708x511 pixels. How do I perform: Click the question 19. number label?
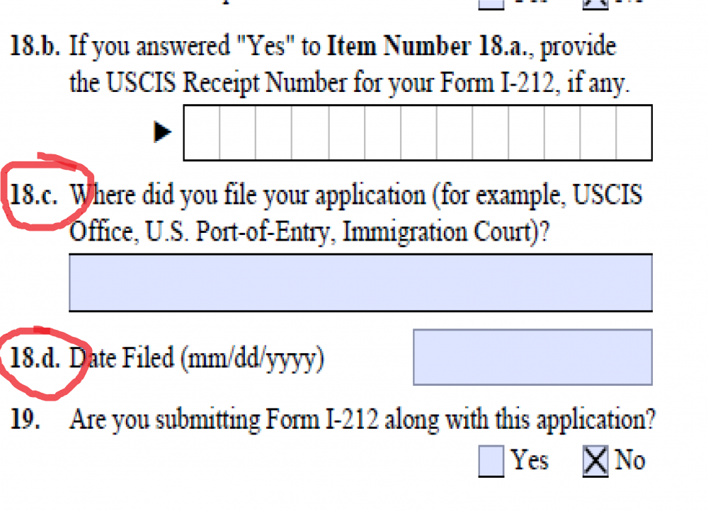pyautogui.click(x=25, y=419)
